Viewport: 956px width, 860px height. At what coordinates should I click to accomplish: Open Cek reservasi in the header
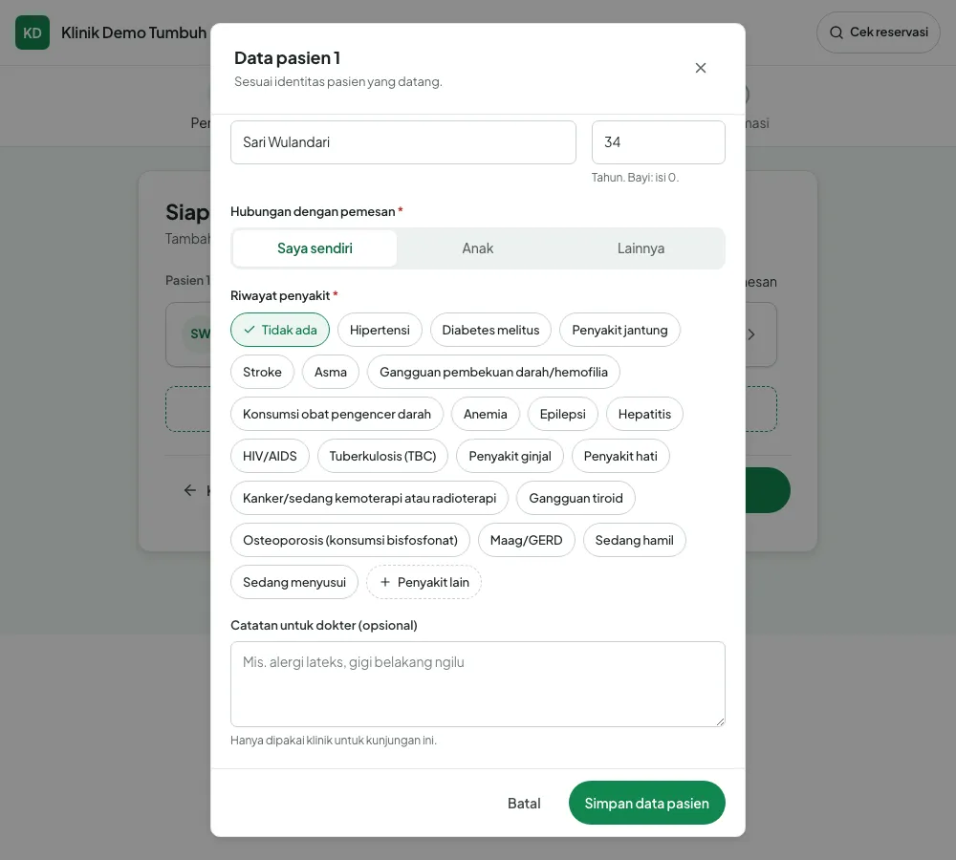click(x=879, y=32)
